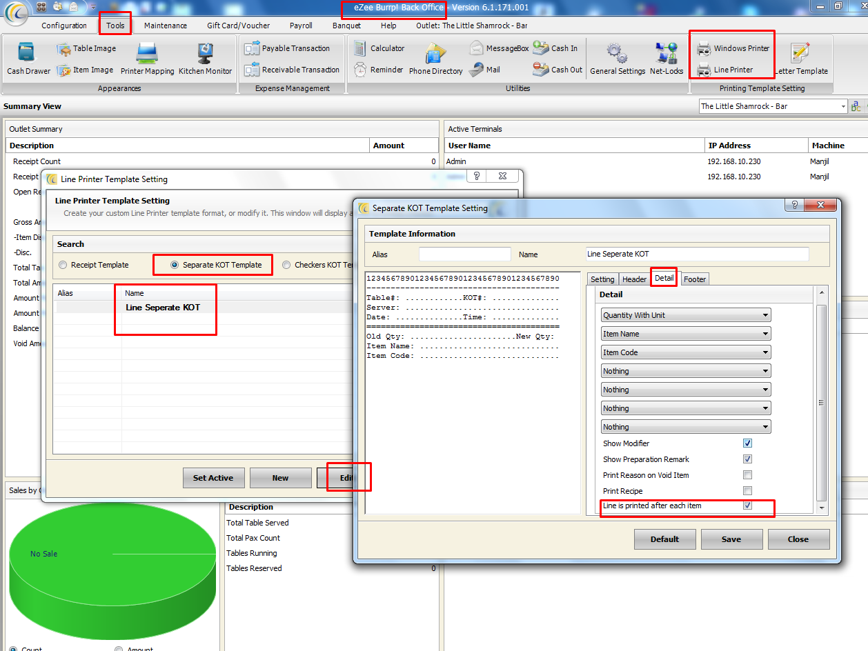Open the third Nothing dropdown
Viewport: 868px width, 651px height.
click(x=686, y=408)
